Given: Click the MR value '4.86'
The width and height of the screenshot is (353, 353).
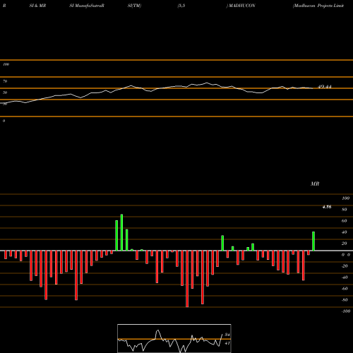Looking at the screenshot, I should (327, 207).
